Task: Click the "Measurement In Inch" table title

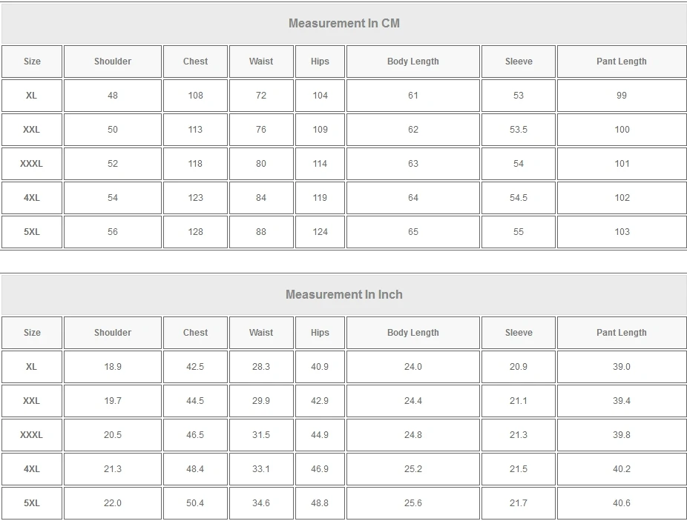Action: point(343,294)
